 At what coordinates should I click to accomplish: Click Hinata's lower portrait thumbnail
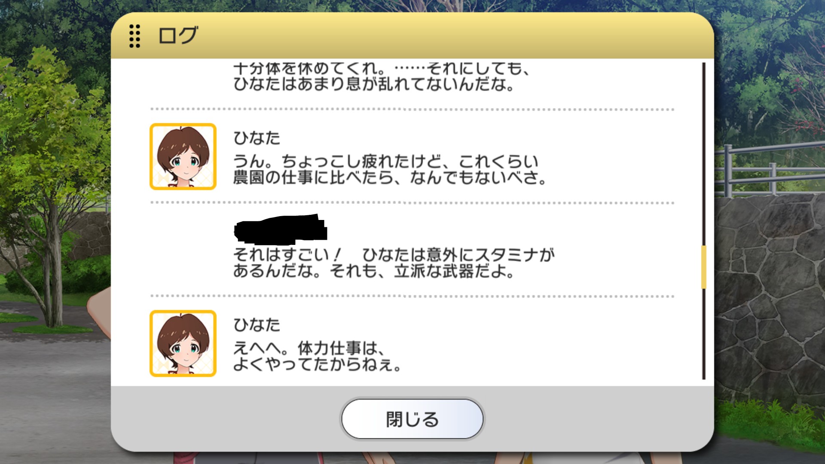183,343
